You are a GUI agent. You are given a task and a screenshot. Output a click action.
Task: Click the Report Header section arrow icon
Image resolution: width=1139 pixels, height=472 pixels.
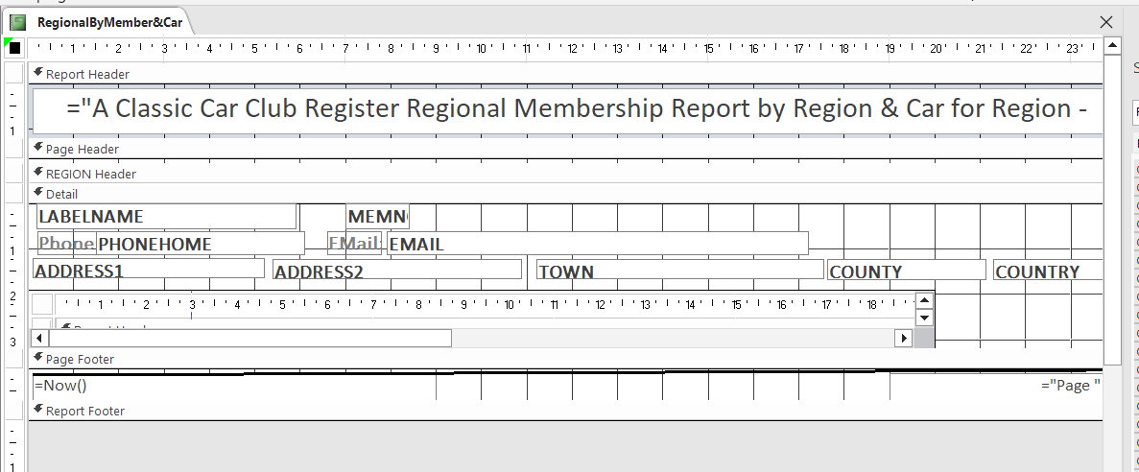(37, 73)
